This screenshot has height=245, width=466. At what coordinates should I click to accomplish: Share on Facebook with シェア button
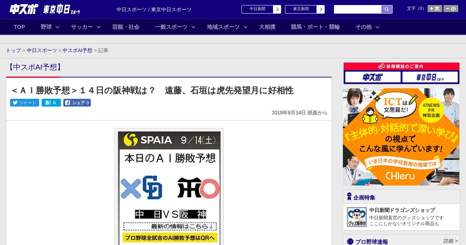[77, 103]
